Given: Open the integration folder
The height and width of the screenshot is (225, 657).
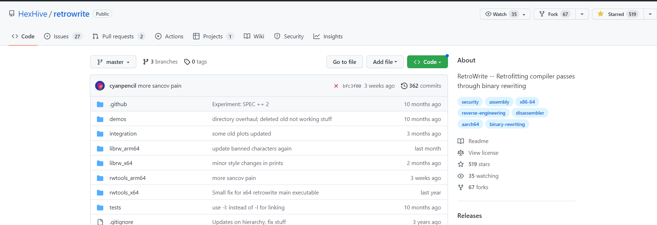Looking at the screenshot, I should pos(123,133).
